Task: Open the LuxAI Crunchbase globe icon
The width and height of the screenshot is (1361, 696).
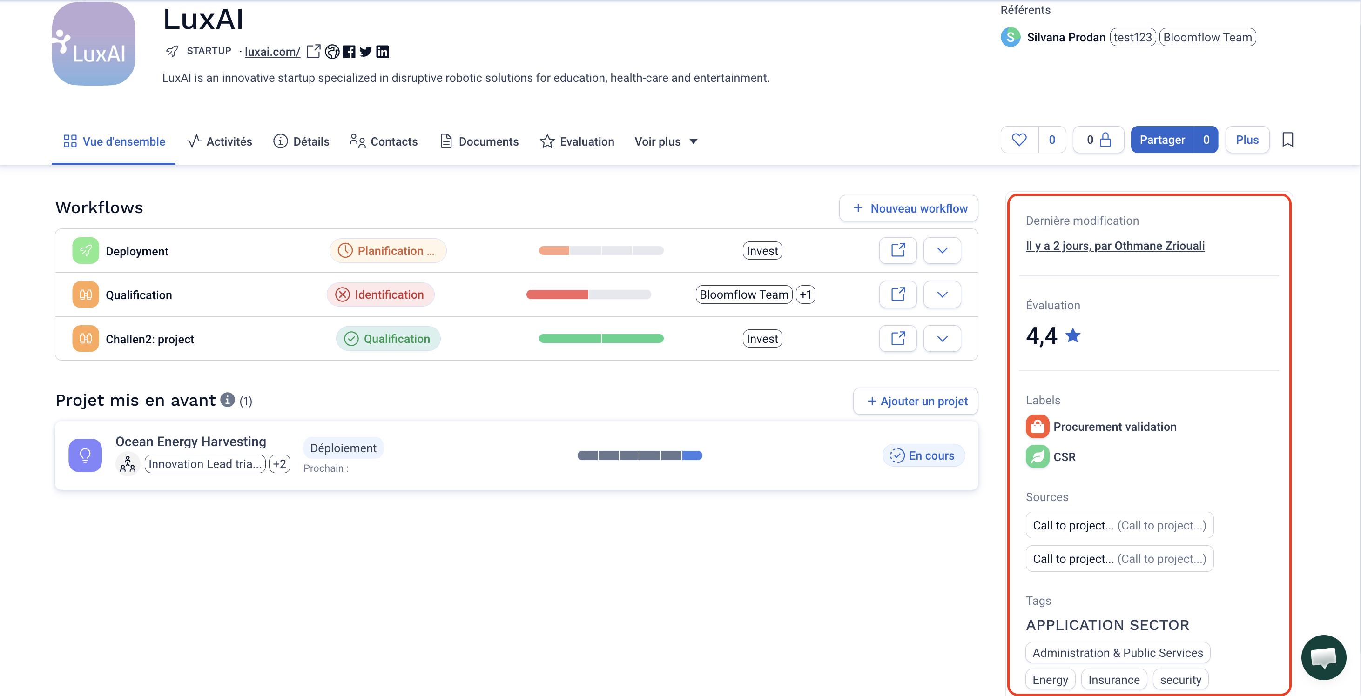Action: pyautogui.click(x=332, y=51)
